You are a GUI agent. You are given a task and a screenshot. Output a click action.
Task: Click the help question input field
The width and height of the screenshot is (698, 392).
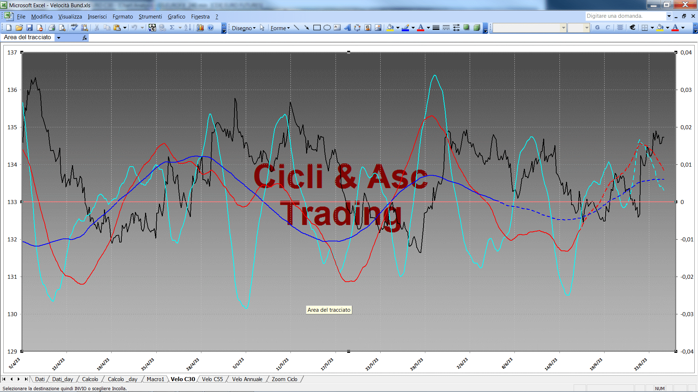(625, 16)
